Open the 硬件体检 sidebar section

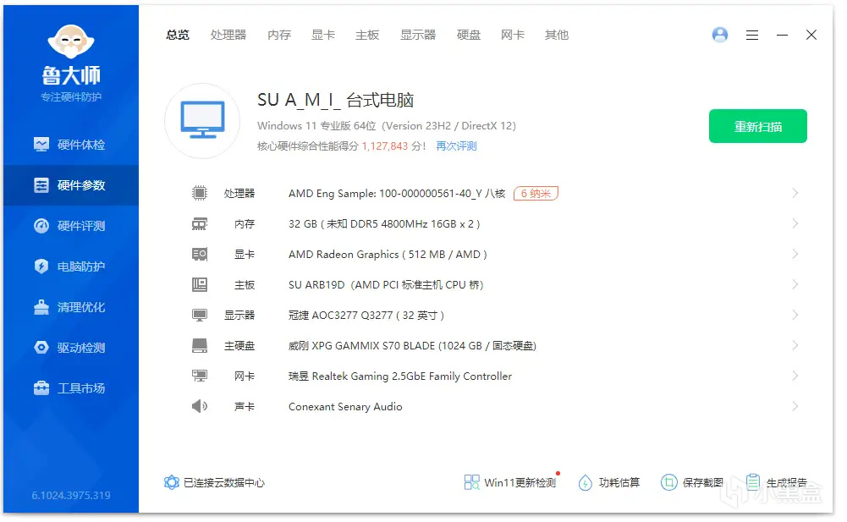[69, 145]
